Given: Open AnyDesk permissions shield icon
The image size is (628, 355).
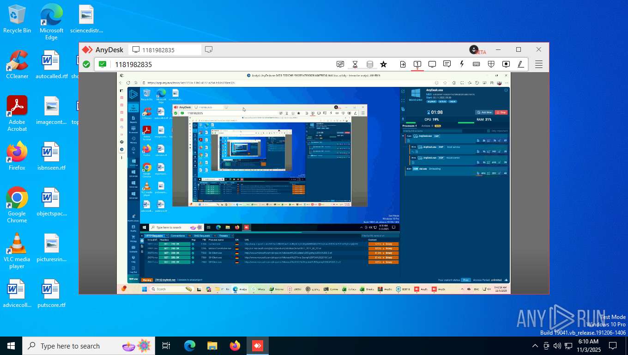Looking at the screenshot, I should pyautogui.click(x=491, y=64).
